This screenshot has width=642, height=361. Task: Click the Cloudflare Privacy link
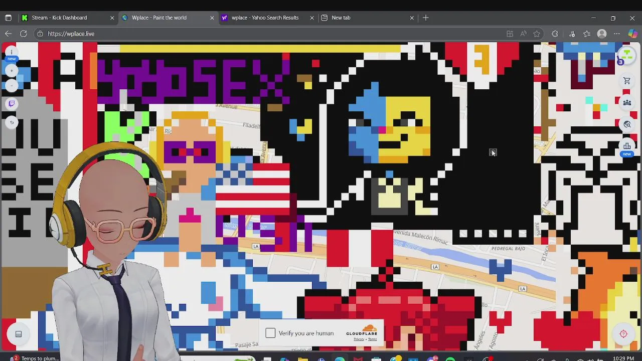tap(358, 339)
